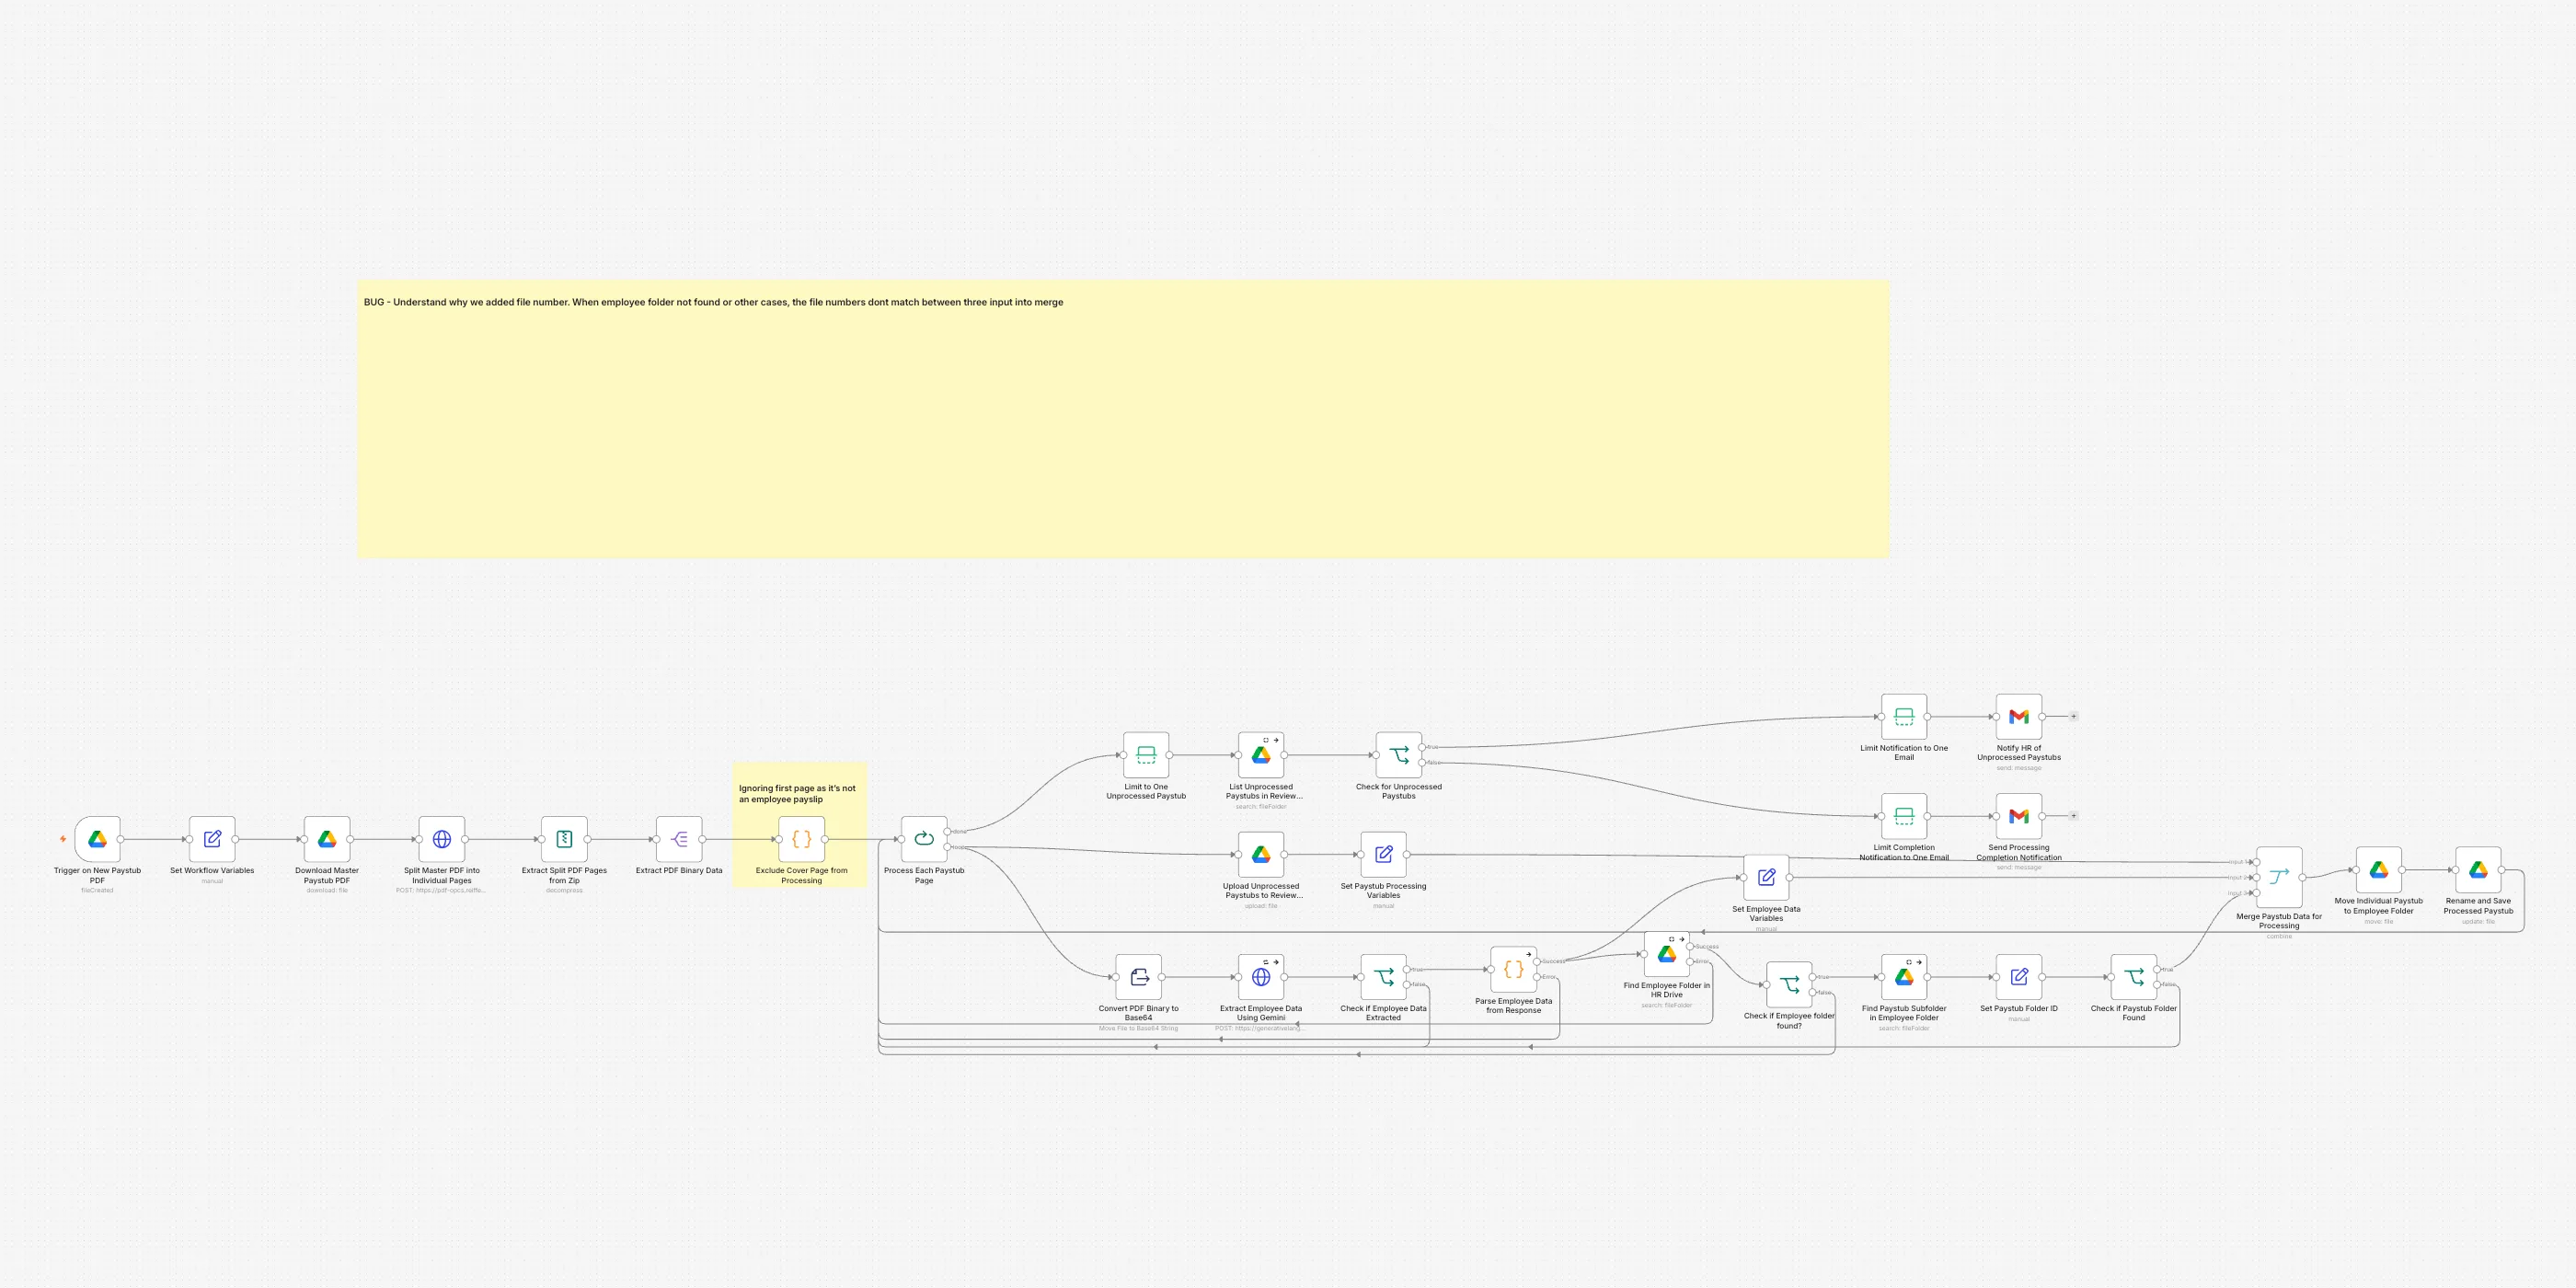Click plus connector after Notify HR node
This screenshot has height=1288, width=2576.
(x=2074, y=716)
